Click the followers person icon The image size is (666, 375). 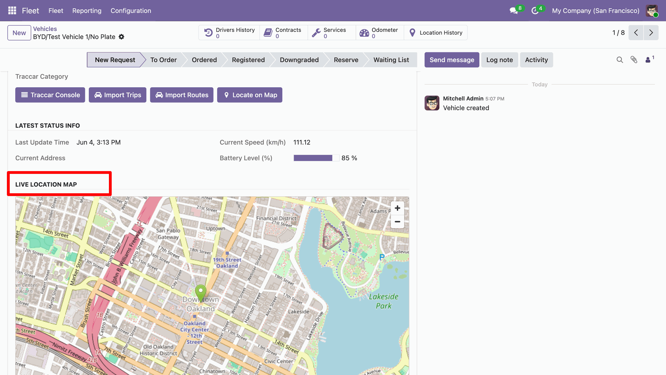648,60
